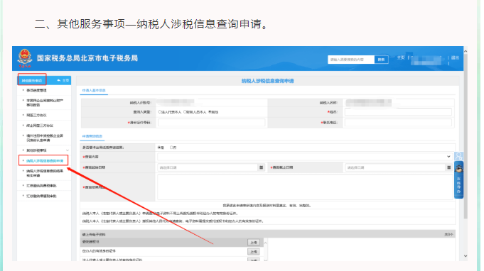
Task: Open the 汇总缴纳消费税 sidebar item
Action: [x=41, y=186]
